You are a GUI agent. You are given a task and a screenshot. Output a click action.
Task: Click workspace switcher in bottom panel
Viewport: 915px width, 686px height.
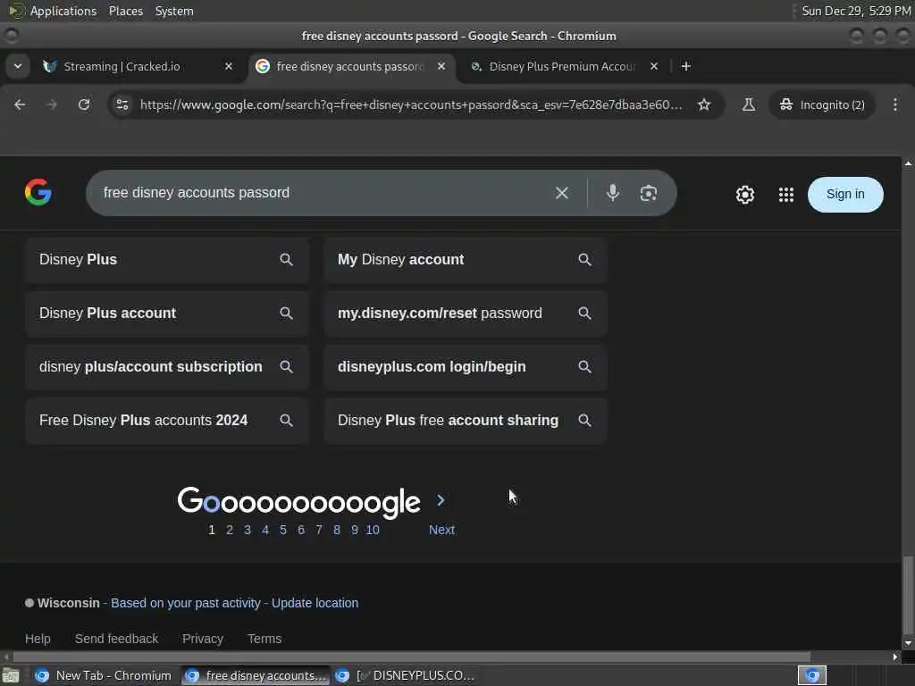pos(812,676)
